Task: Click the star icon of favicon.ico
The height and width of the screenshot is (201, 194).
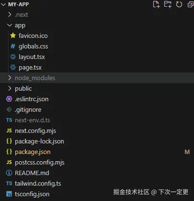Action: (x=13, y=35)
